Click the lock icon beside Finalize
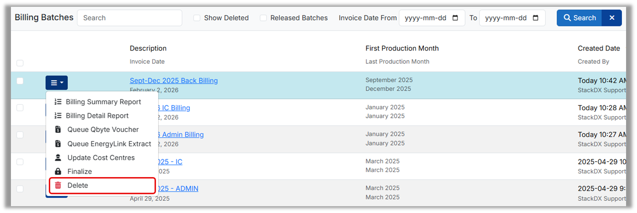The height and width of the screenshot is (213, 637). click(58, 172)
